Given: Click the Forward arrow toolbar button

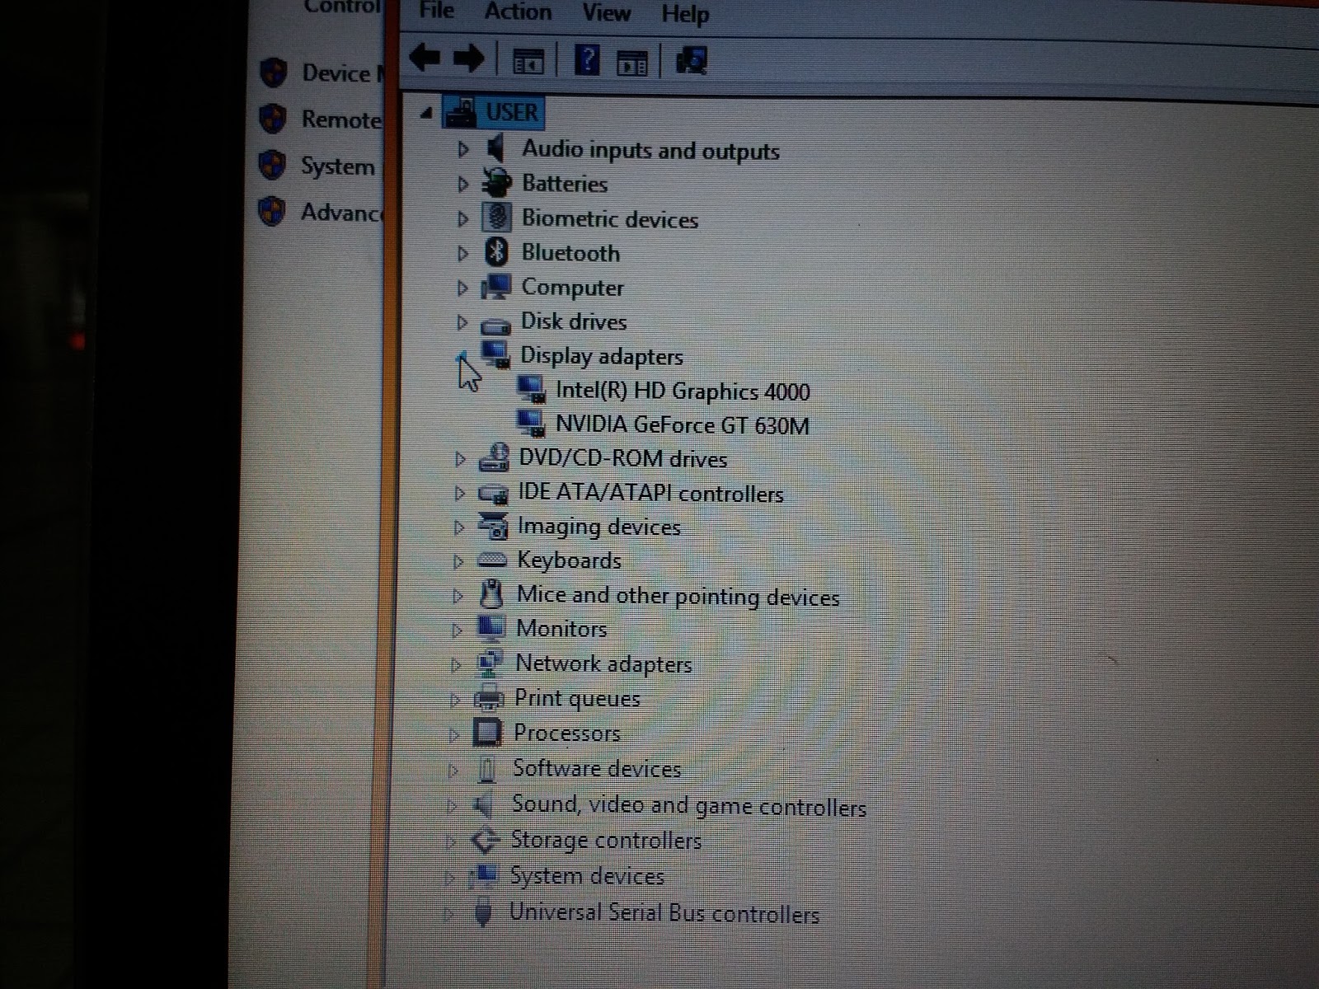Looking at the screenshot, I should pyautogui.click(x=469, y=59).
